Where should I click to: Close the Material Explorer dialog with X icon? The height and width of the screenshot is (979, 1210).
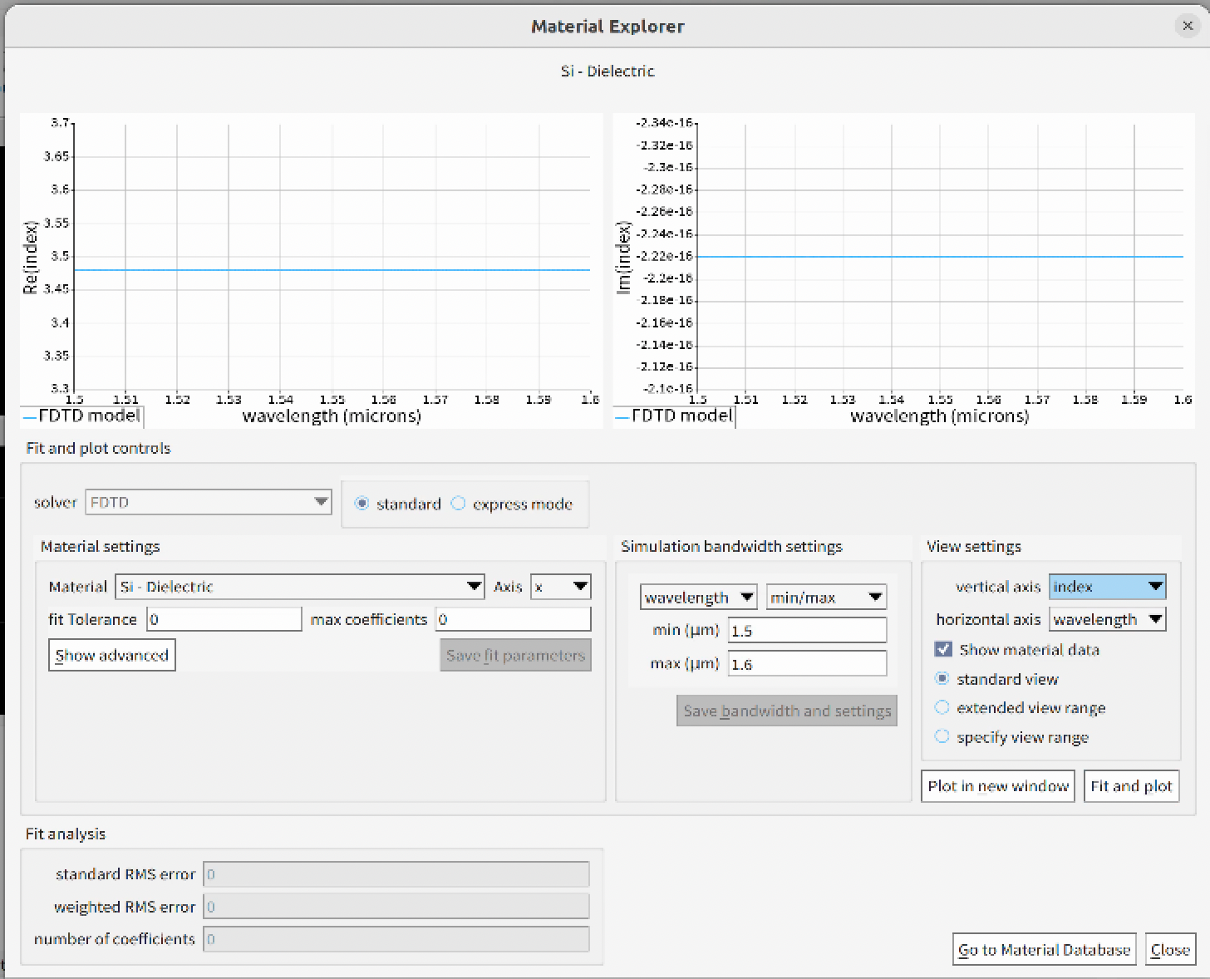[x=1187, y=26]
